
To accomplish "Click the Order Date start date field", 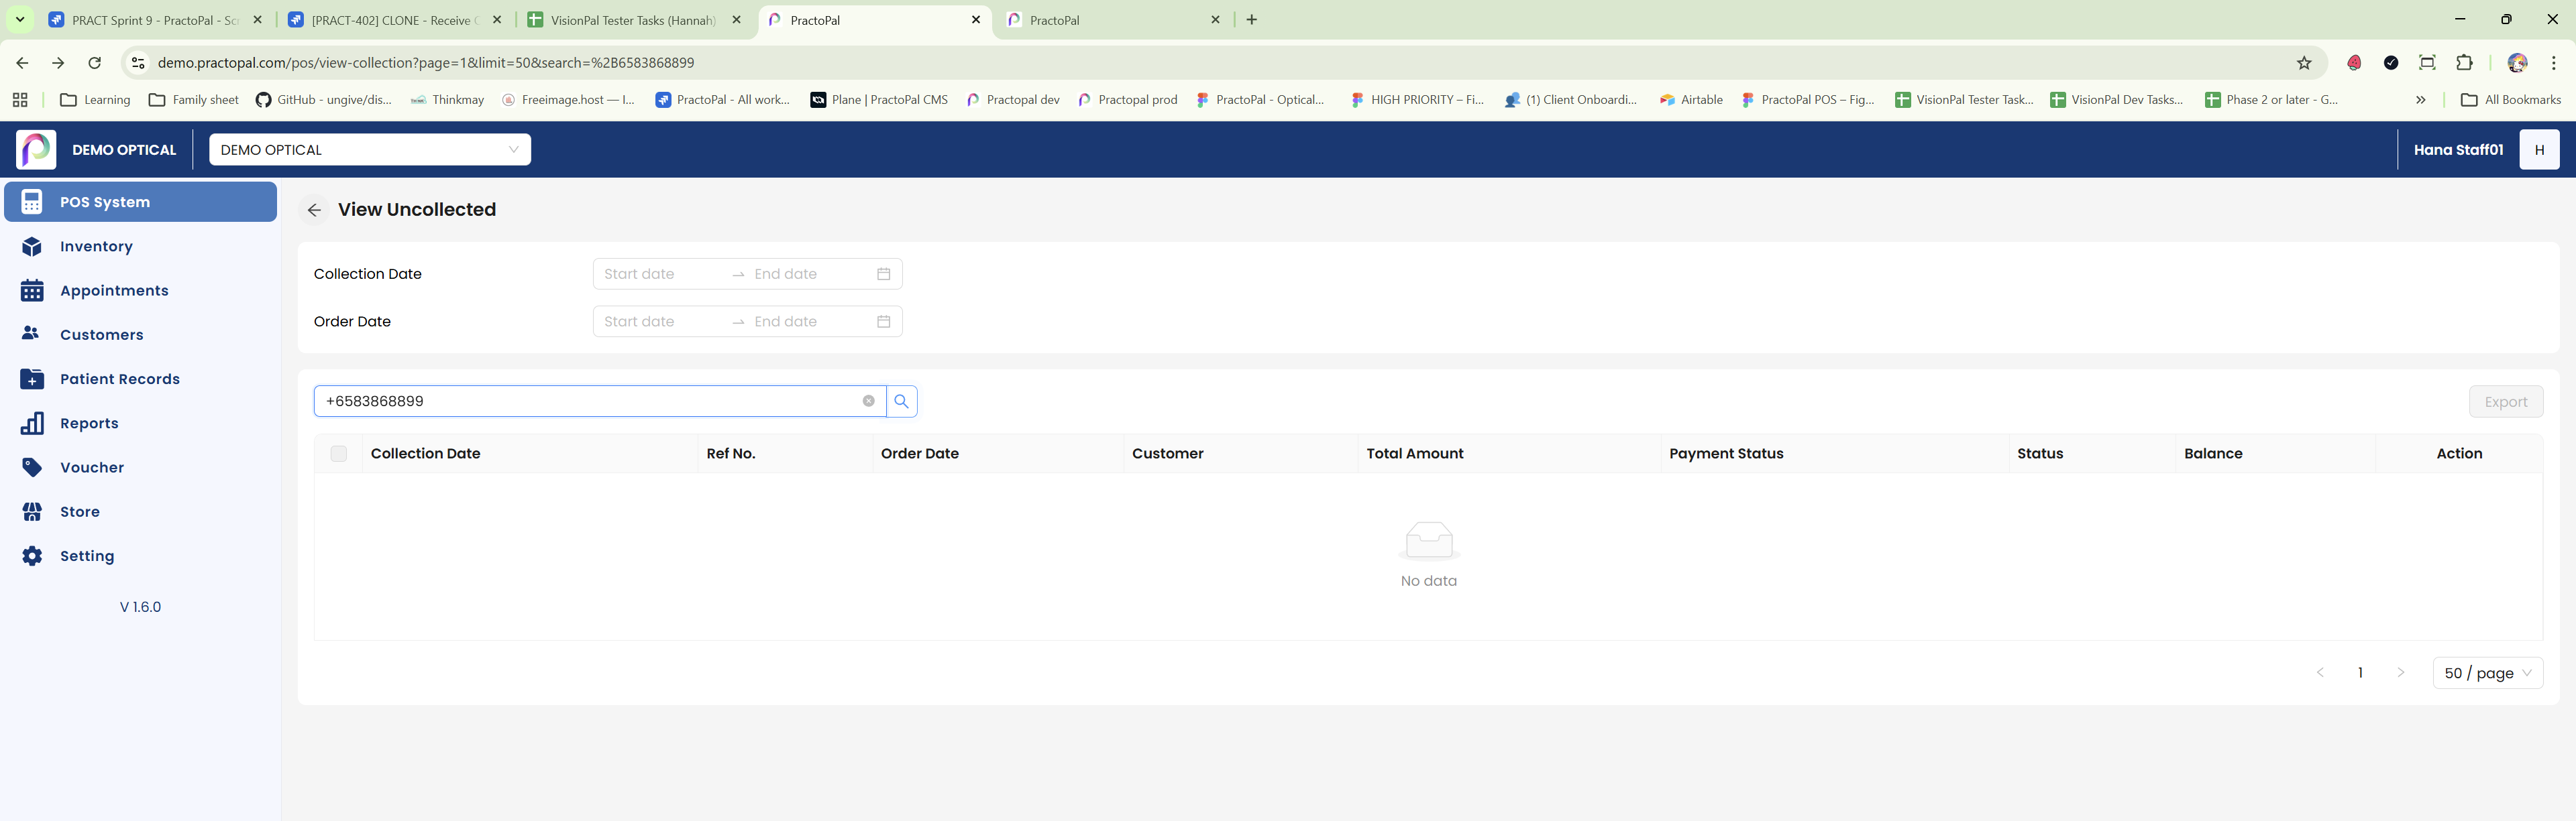I will (x=660, y=322).
